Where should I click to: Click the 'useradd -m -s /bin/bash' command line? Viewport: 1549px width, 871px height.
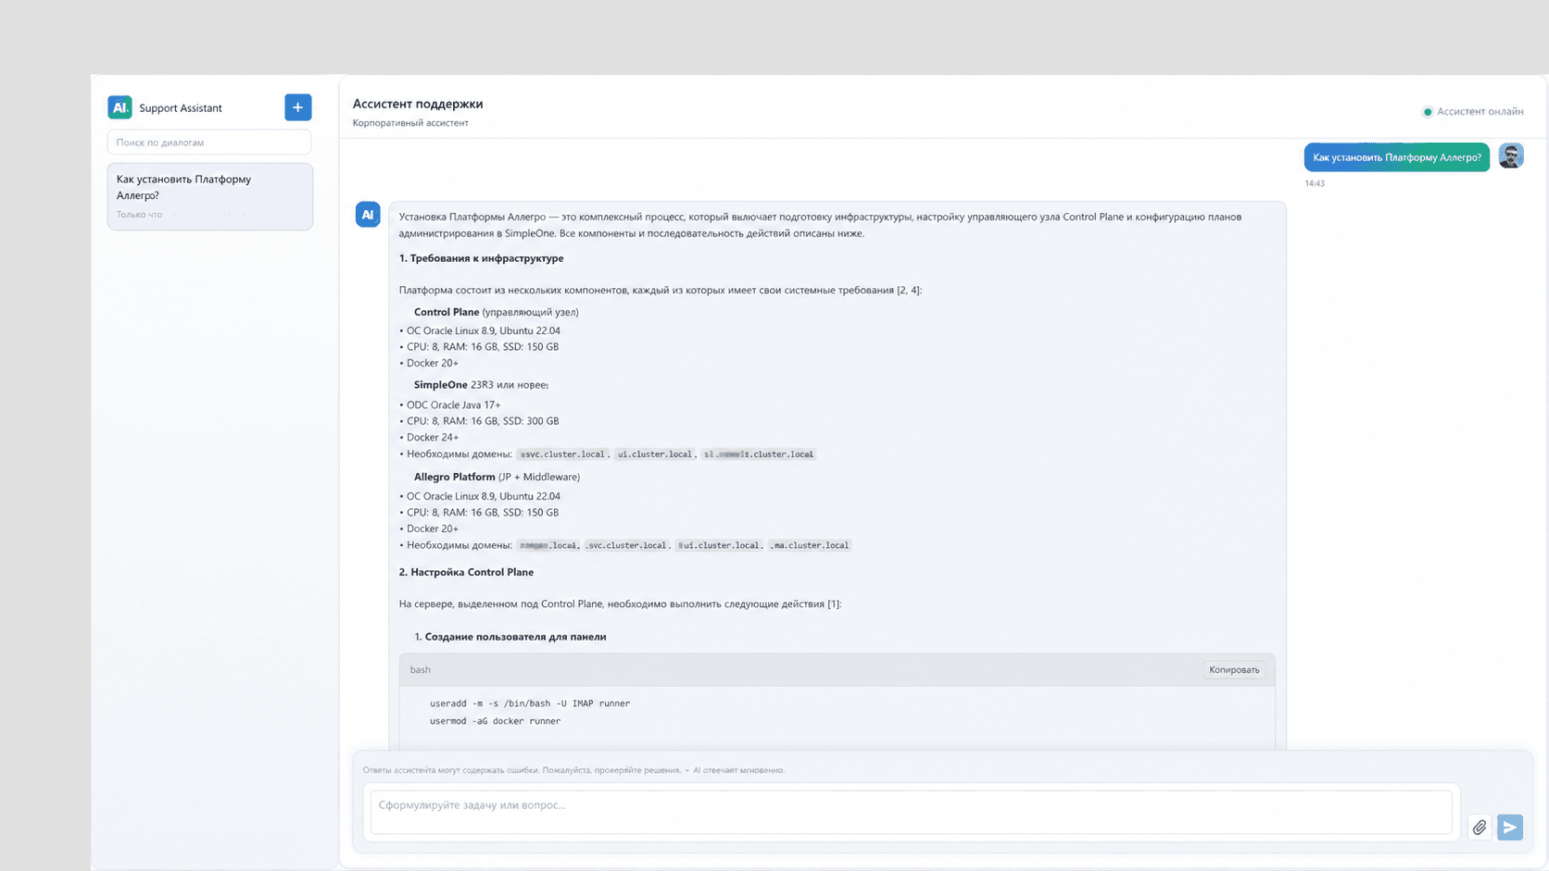click(x=530, y=703)
